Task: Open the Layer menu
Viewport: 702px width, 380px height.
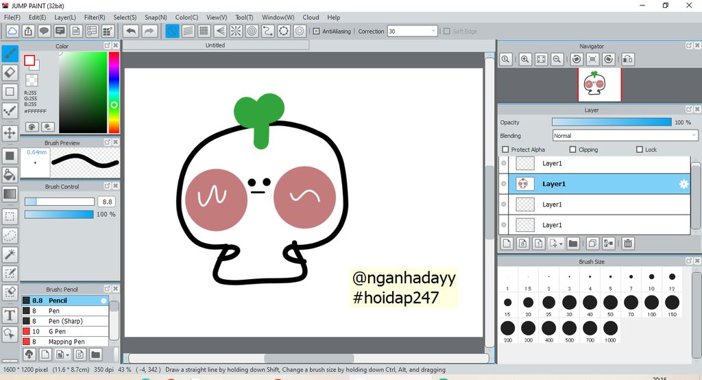Action: [65, 17]
